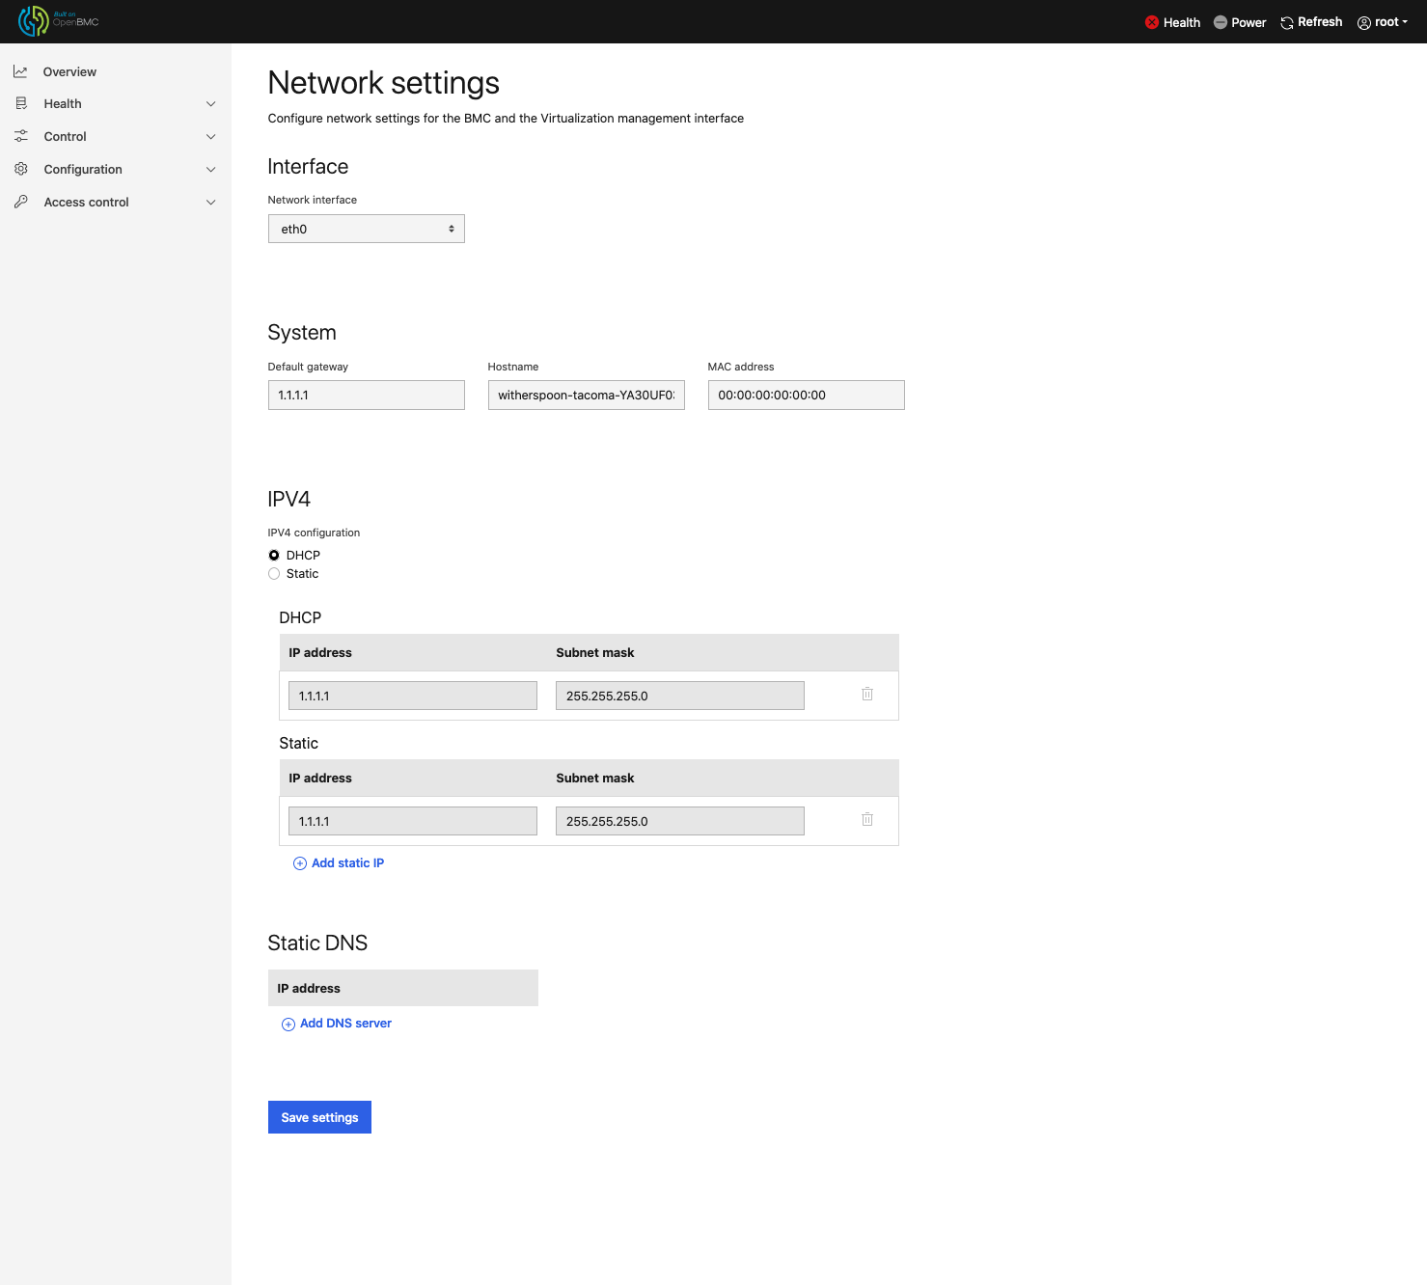Click the Configuration gear icon
The image size is (1427, 1285).
pyautogui.click(x=20, y=169)
